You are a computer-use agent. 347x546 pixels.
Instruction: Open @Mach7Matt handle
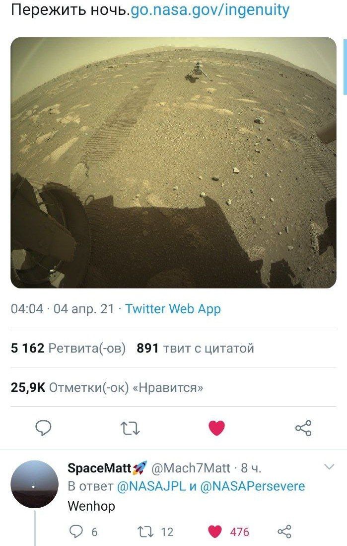tap(191, 468)
